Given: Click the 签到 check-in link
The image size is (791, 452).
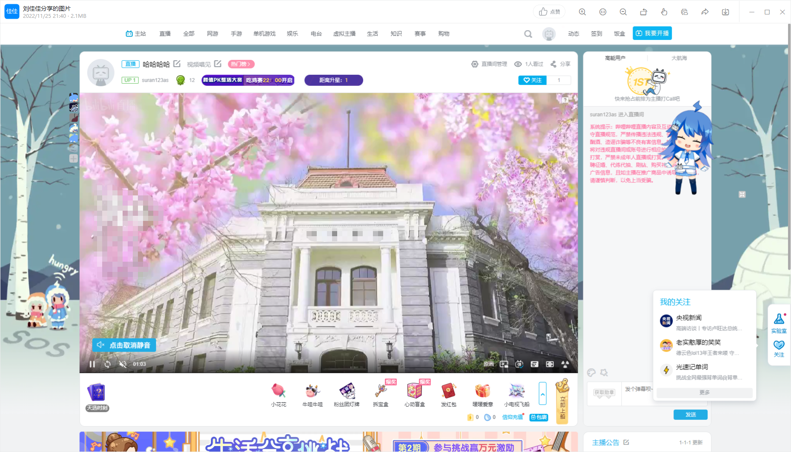Looking at the screenshot, I should [596, 34].
